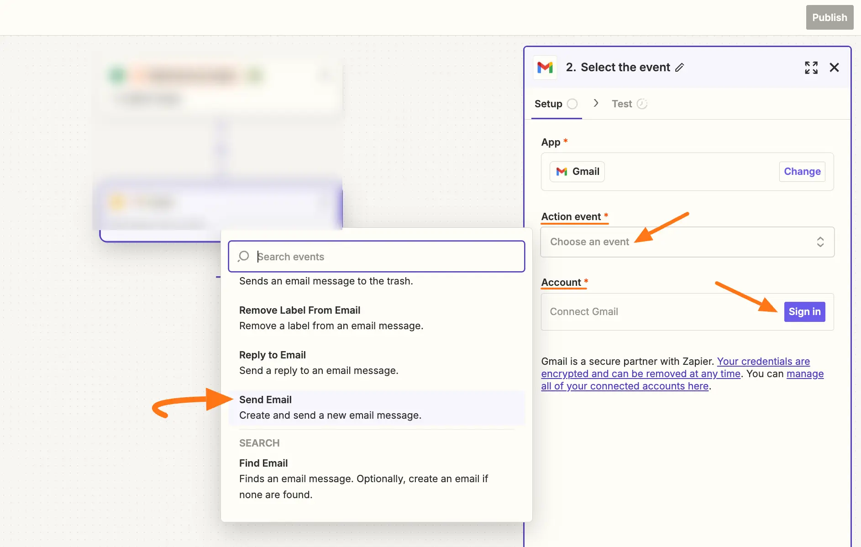
Task: Click the Test tab status icon
Action: (642, 104)
